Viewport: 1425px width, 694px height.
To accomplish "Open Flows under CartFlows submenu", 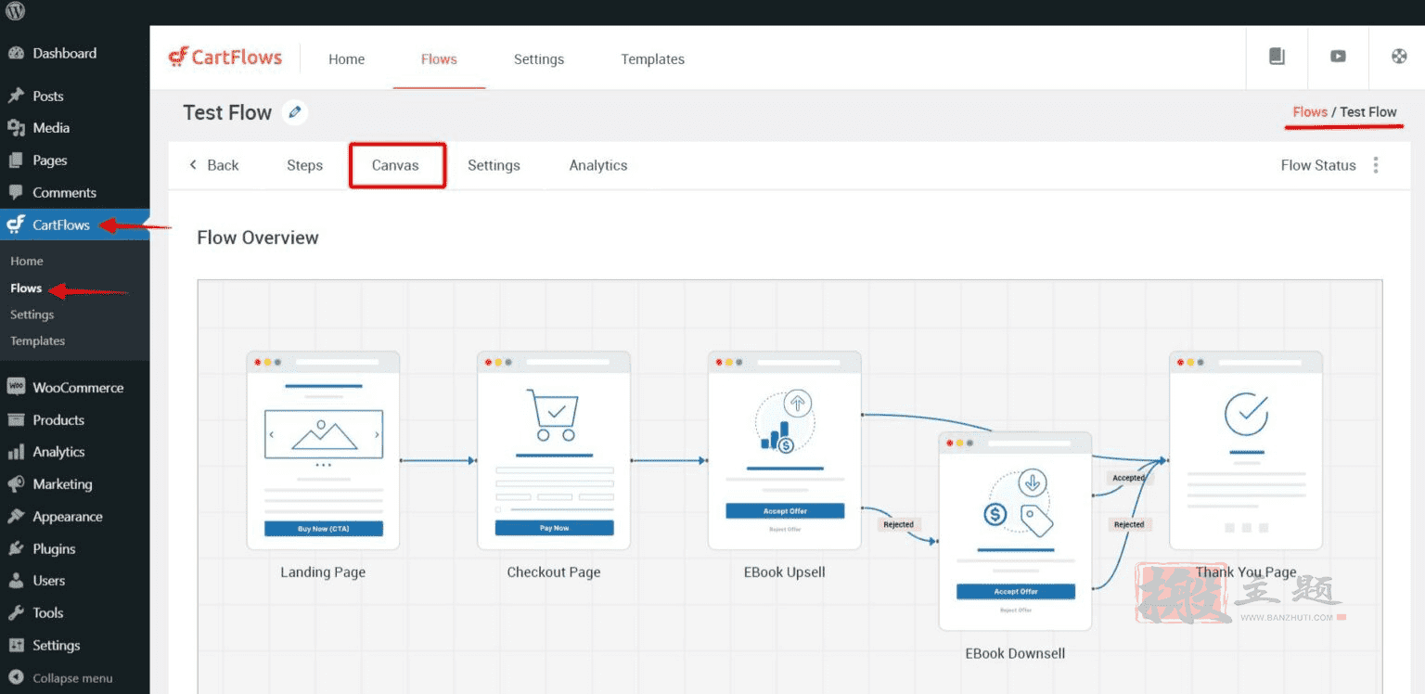I will pos(26,288).
